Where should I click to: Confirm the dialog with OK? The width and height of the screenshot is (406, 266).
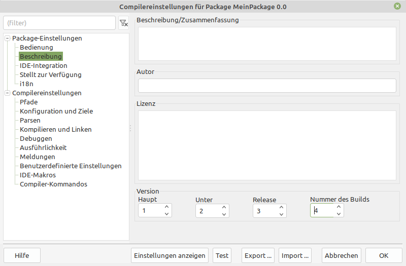[x=383, y=255]
